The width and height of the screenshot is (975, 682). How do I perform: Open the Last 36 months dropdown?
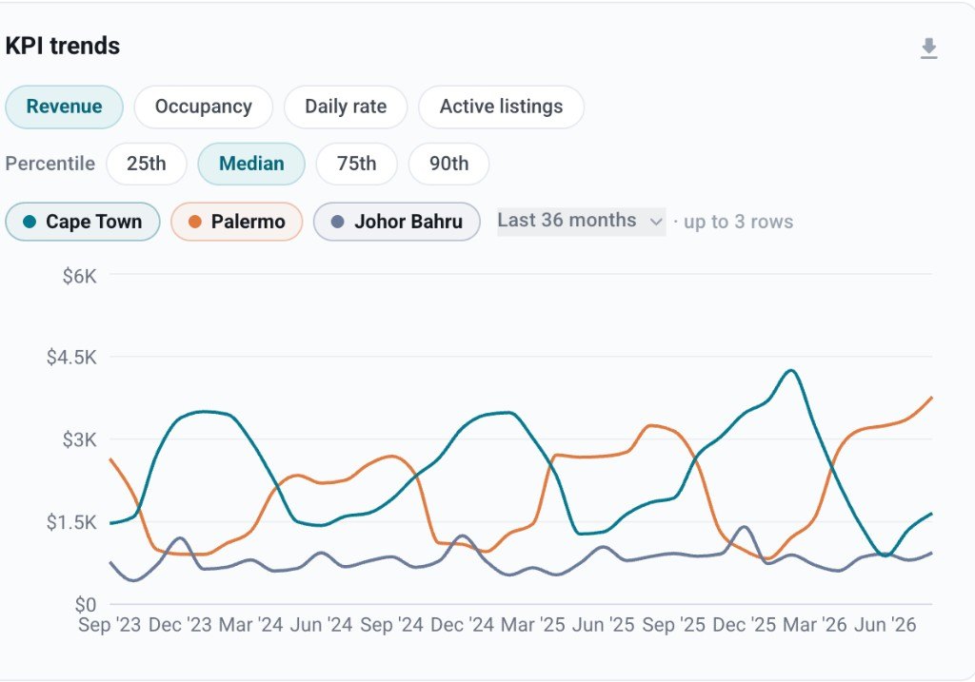pos(581,221)
